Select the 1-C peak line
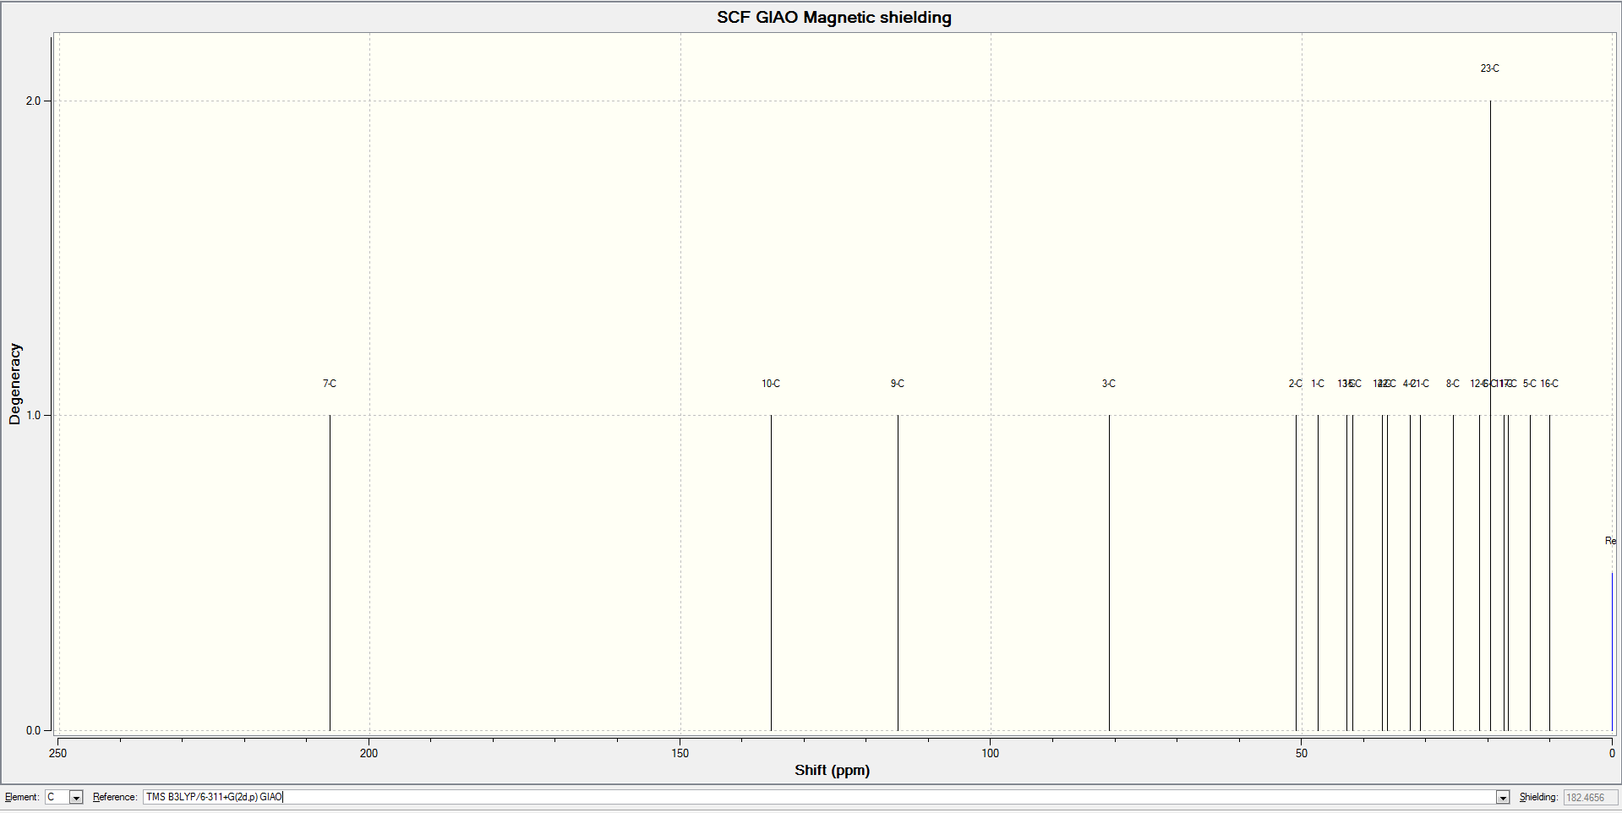1622x813 pixels. [1318, 573]
